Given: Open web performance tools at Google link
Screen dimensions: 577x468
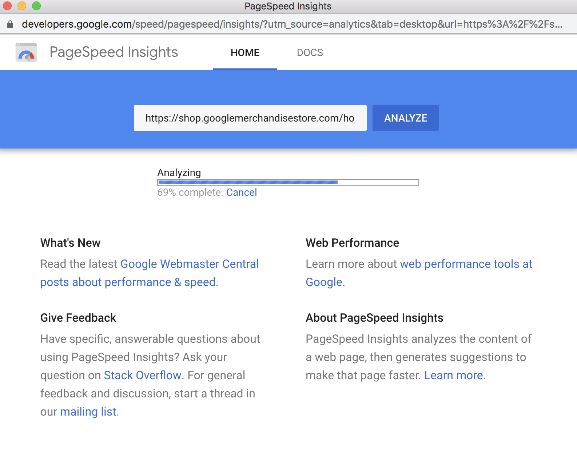Looking at the screenshot, I should (419, 273).
